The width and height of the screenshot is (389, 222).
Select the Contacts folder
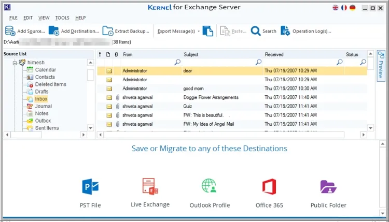coord(45,77)
